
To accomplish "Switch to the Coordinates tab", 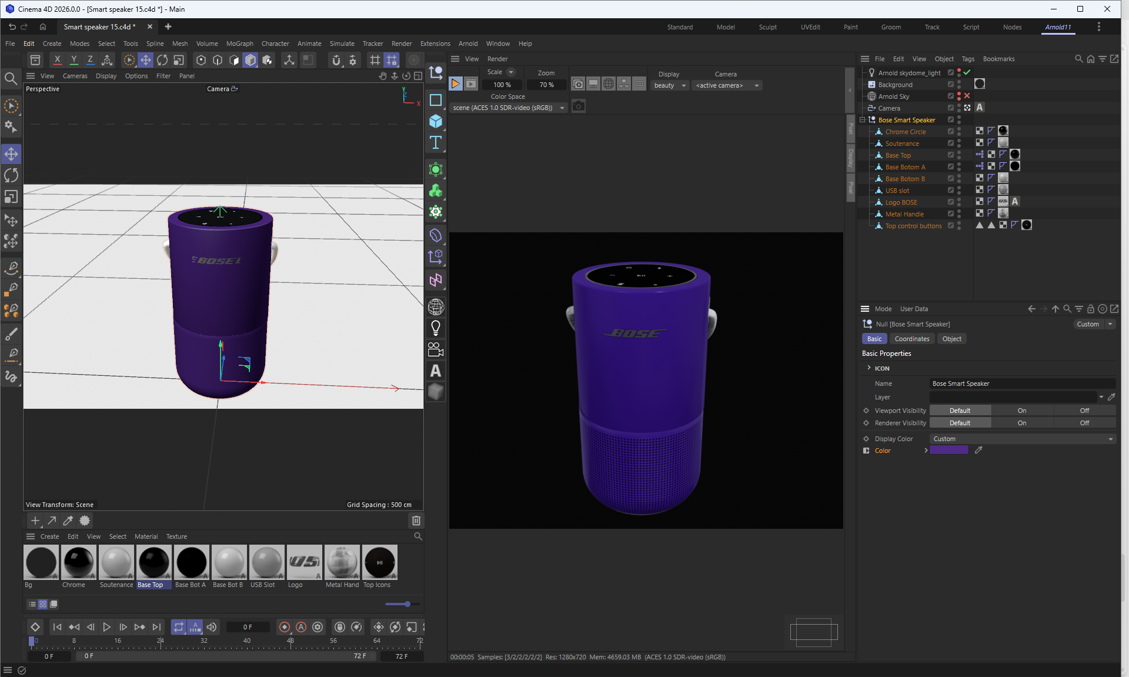I will pos(911,339).
